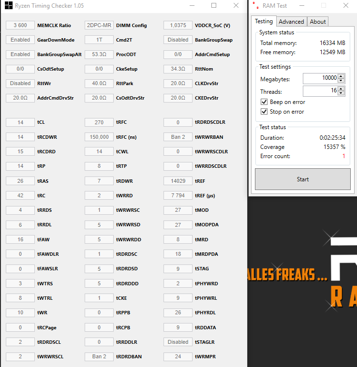Increase Threads with the up stepper arrow
This screenshot has height=367, width=357.
(x=341, y=88)
